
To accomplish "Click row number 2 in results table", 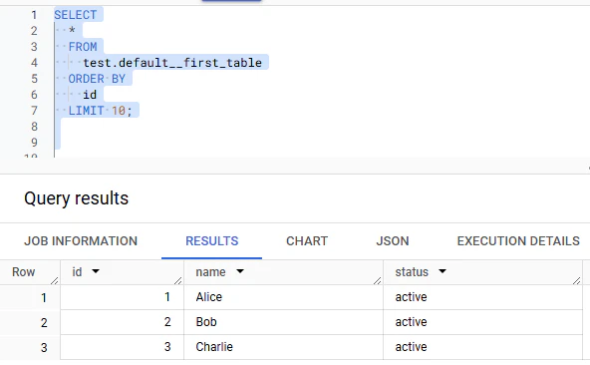I will tap(44, 323).
